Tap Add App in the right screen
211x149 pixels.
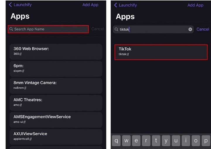pos(195,5)
